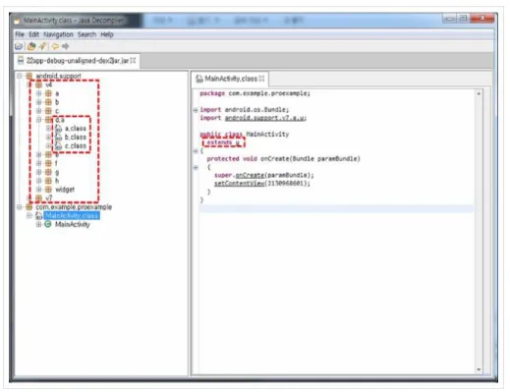This screenshot has width=510, height=392.
Task: Click the package icon next to package a
Action: [48, 93]
